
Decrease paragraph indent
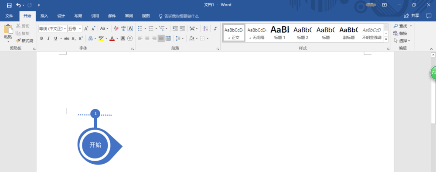point(175,28)
